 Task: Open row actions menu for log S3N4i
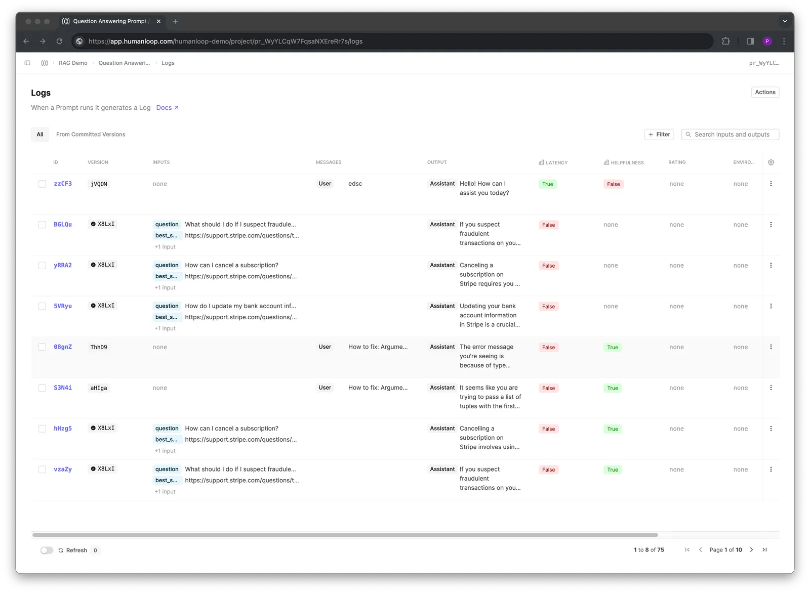coord(771,388)
